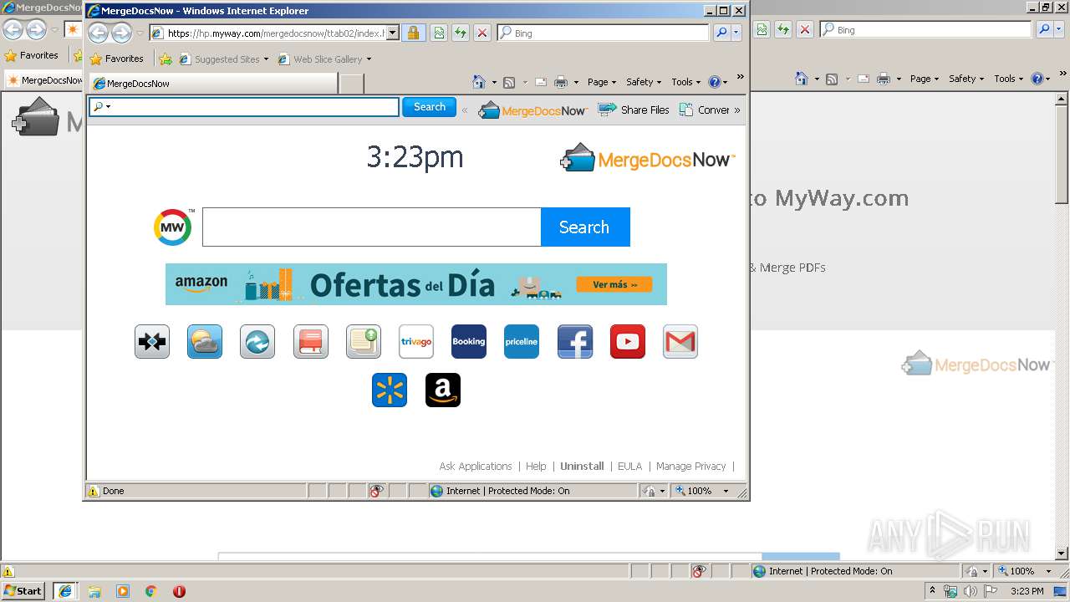Viewport: 1070px width, 602px height.
Task: Click the popup blocker icon in front status bar
Action: click(377, 491)
